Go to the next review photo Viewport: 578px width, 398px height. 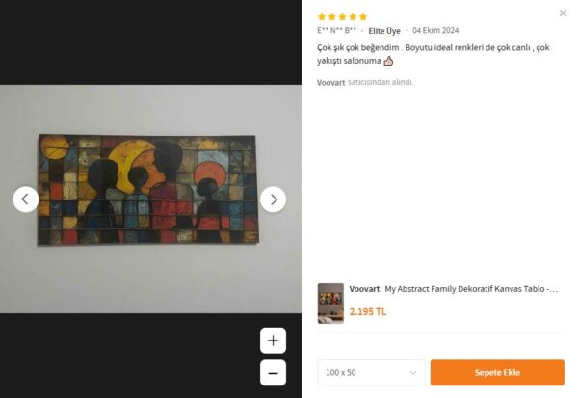pyautogui.click(x=274, y=199)
